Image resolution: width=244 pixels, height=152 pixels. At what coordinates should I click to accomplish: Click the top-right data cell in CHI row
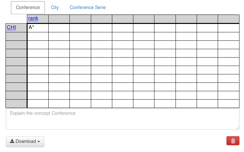228,28
